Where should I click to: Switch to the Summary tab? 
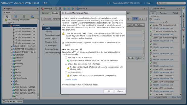tap(46, 13)
